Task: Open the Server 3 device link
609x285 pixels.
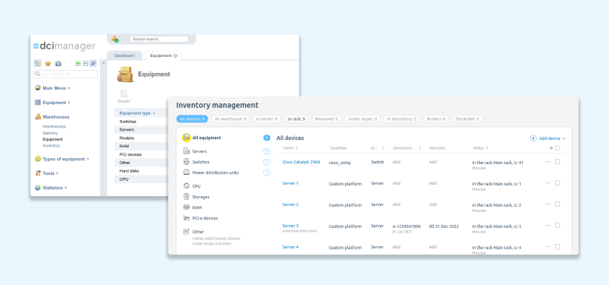Action: (291, 226)
